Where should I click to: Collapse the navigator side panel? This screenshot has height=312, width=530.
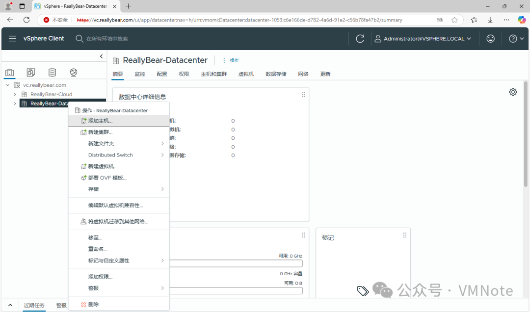coord(101,56)
